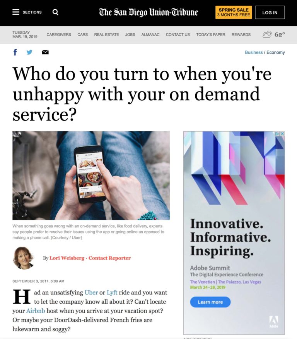Click Learn more in Adobe Summit ad

[x=210, y=302]
